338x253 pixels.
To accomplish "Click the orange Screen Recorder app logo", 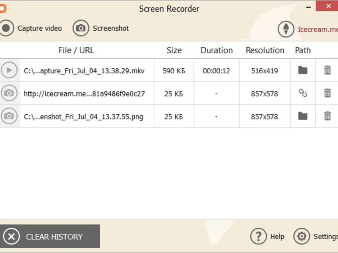I will point(3,8).
